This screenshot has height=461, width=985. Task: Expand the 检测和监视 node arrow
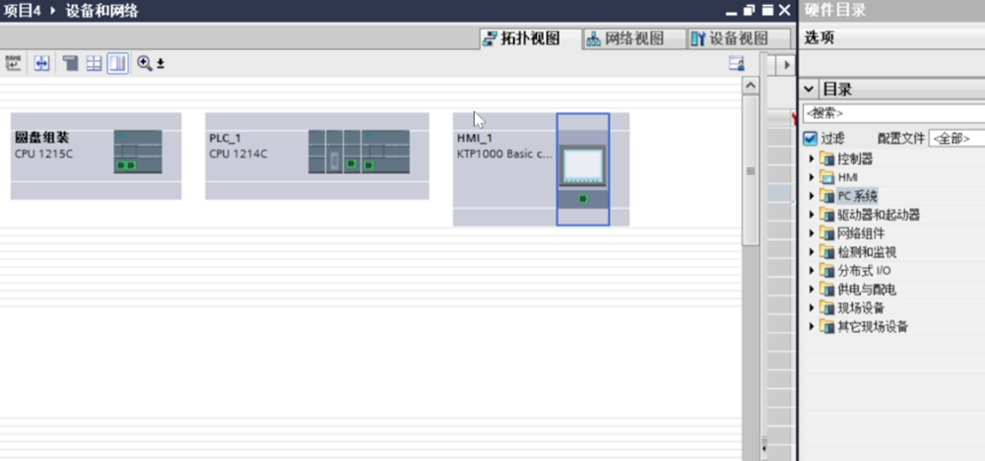click(x=812, y=252)
